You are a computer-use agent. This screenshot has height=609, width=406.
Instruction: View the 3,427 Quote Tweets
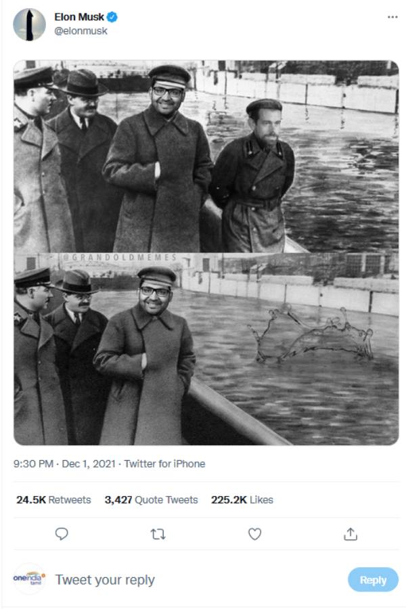coord(151,500)
